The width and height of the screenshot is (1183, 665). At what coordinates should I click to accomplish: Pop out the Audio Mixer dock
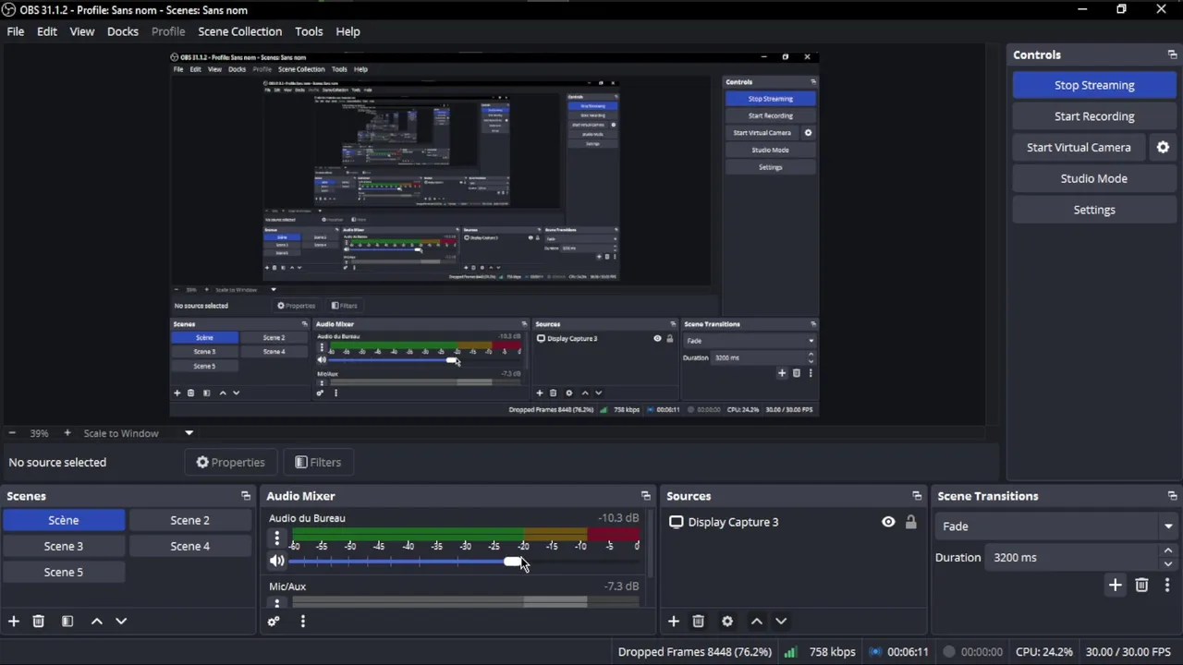point(646,497)
